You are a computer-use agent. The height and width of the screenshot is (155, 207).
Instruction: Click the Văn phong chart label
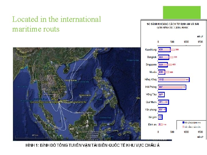coord(151,110)
